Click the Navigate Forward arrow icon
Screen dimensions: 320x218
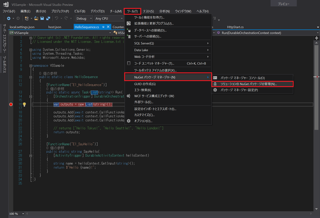pos(18,18)
